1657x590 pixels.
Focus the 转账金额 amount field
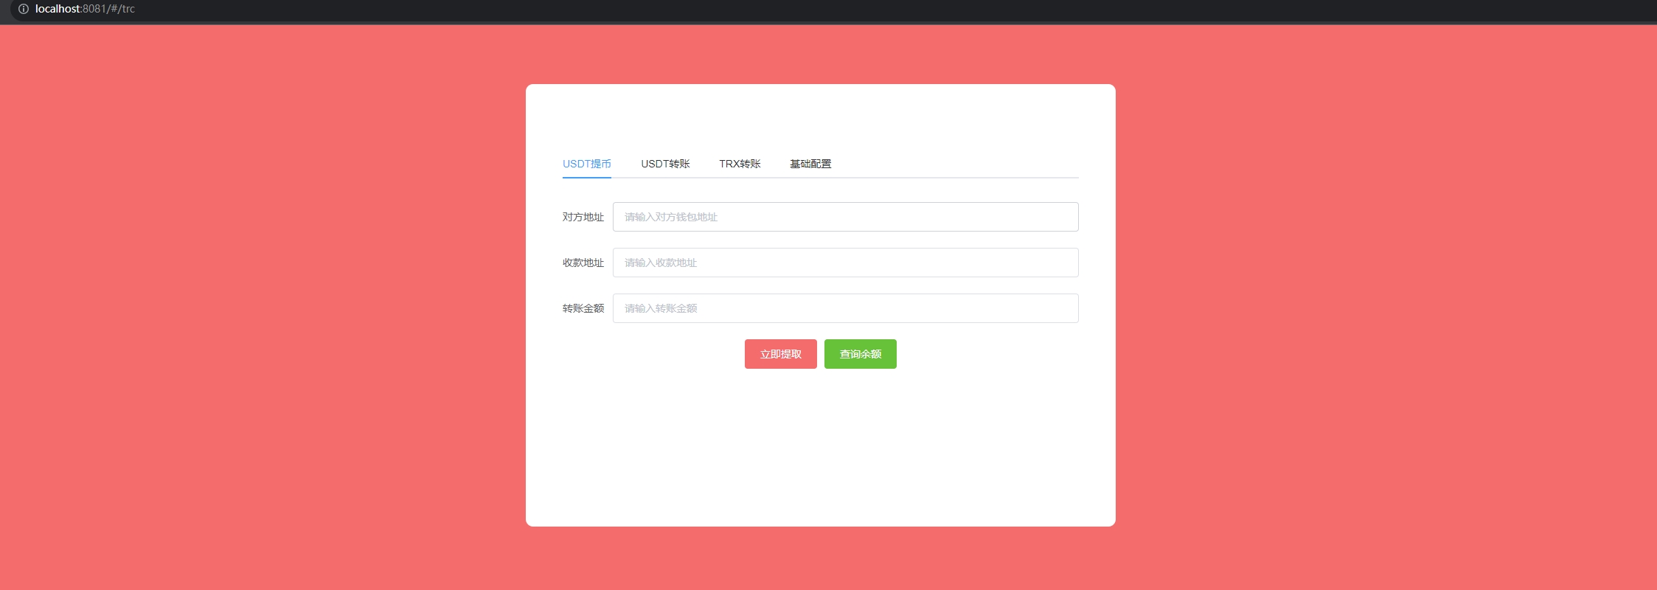[845, 308]
